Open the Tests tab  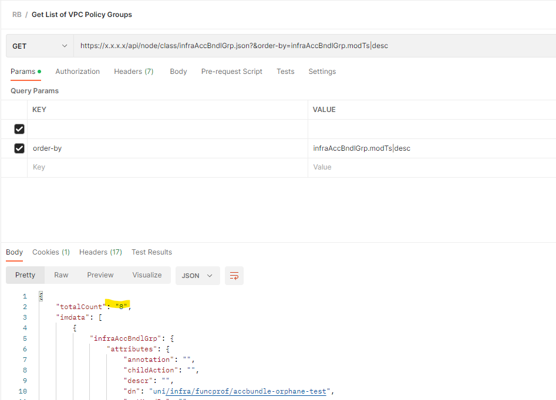point(285,72)
